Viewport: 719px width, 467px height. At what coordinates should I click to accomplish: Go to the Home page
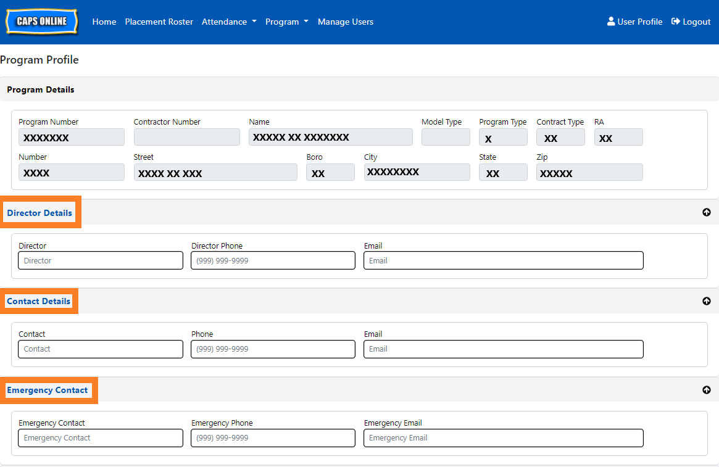tap(104, 22)
